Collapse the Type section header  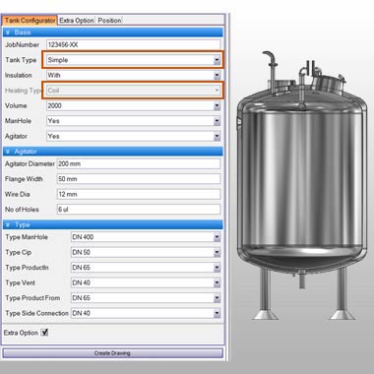[x=112, y=224]
